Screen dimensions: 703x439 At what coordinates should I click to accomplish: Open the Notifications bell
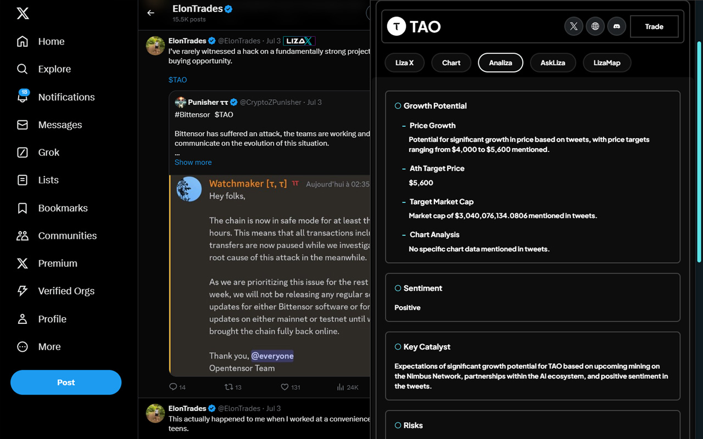click(23, 97)
